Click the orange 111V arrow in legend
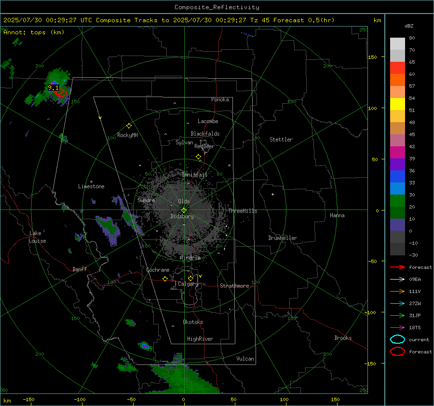Viewport: 434px width, 406px height. coord(397,291)
